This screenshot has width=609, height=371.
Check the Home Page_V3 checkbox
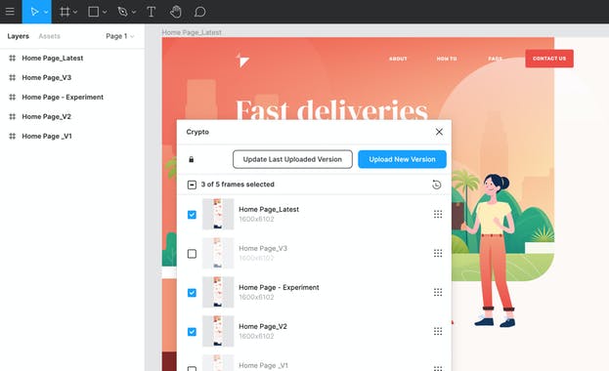coord(192,254)
